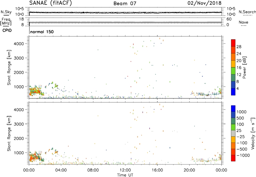Select the 'Freq. [MHz]' axis label
The image size is (256, 177).
(6, 21)
